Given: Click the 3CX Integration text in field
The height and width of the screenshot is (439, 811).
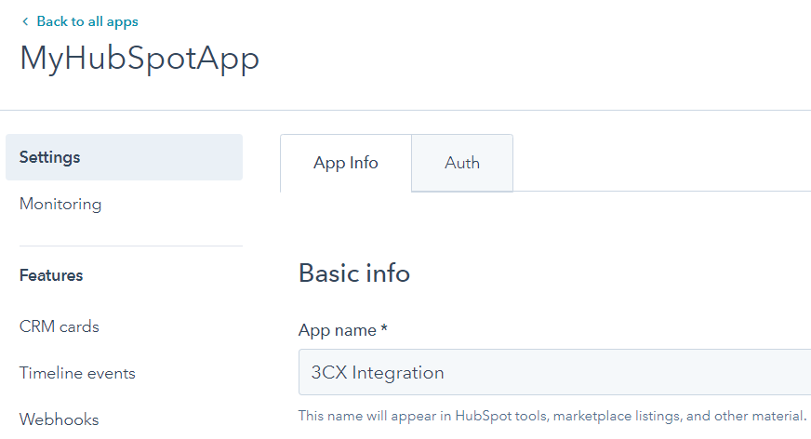Looking at the screenshot, I should tap(378, 373).
